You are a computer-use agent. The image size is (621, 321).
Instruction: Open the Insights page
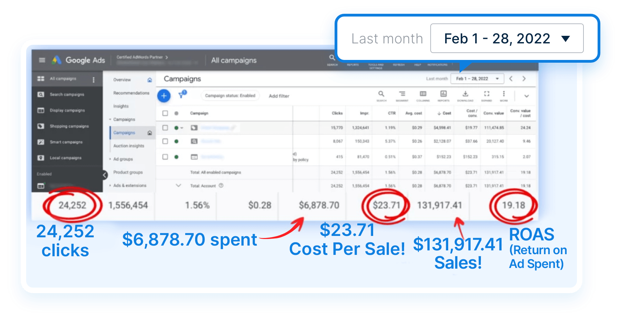[x=121, y=106]
